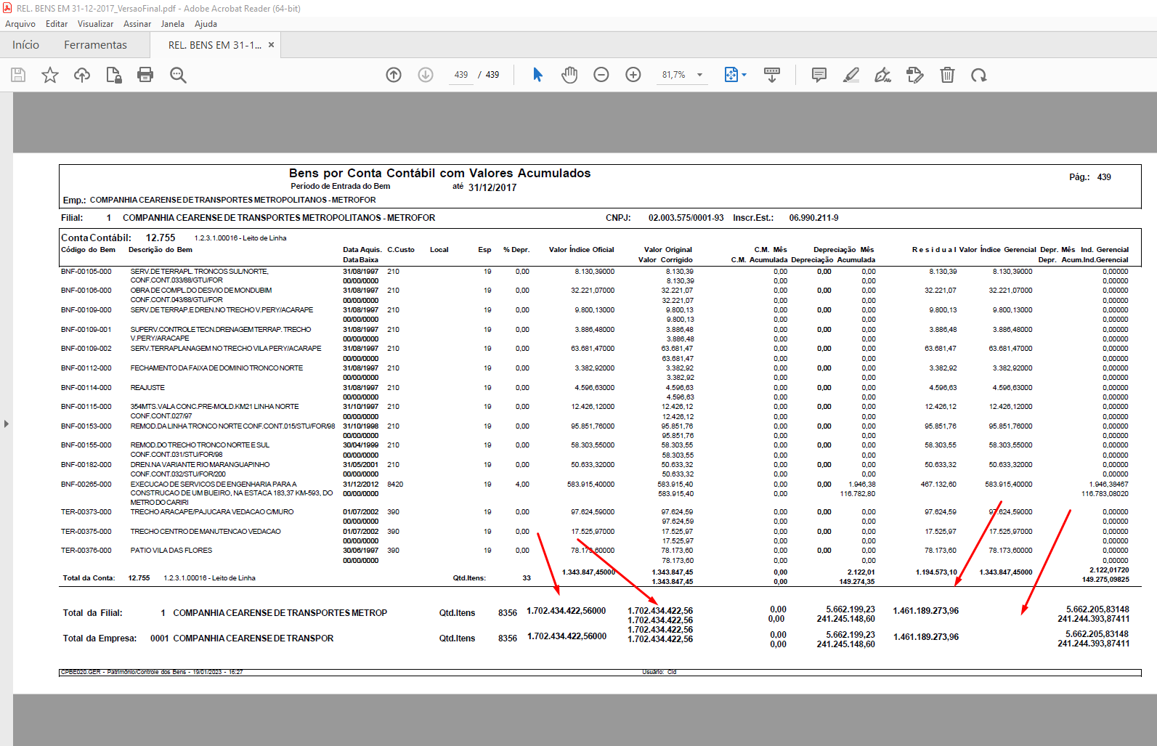Screen dimensions: 1157x746
Task: Open the zoom level dropdown arrow
Action: tap(700, 75)
